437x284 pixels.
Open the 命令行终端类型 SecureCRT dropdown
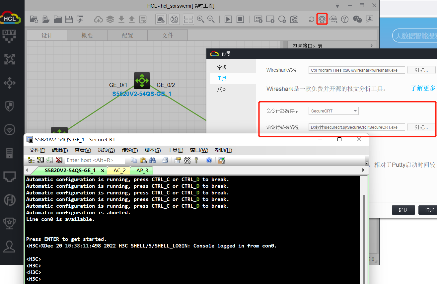(333, 111)
